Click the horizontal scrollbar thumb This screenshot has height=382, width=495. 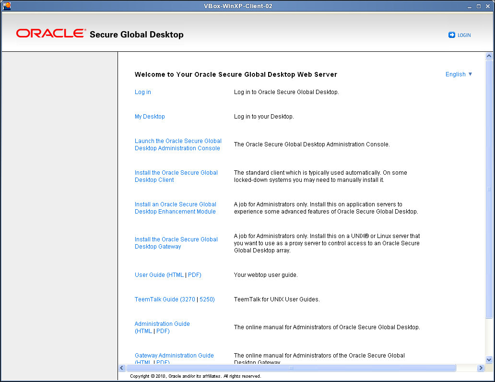coord(291,368)
